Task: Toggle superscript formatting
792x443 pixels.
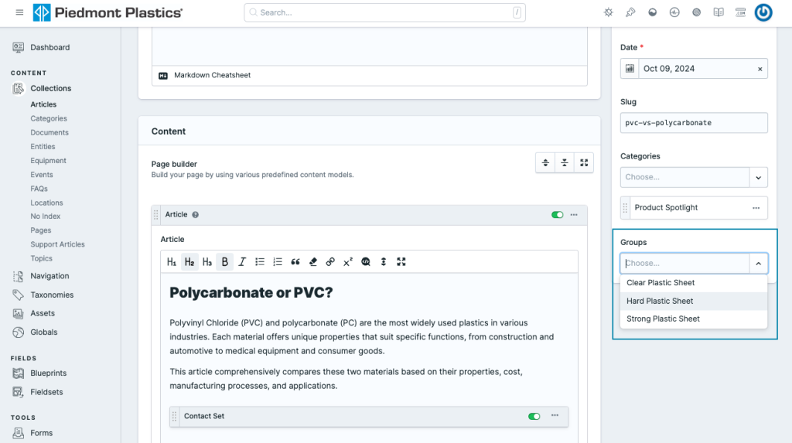Action: (x=348, y=261)
